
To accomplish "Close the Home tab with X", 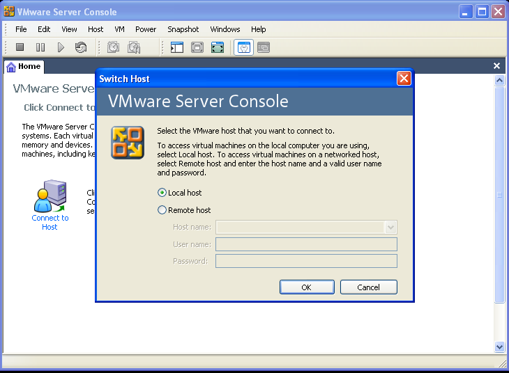I will (496, 66).
